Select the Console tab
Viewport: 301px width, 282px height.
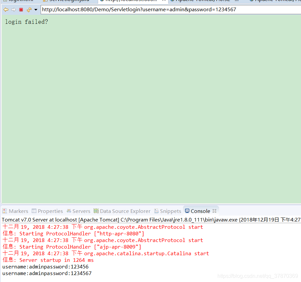click(x=200, y=211)
